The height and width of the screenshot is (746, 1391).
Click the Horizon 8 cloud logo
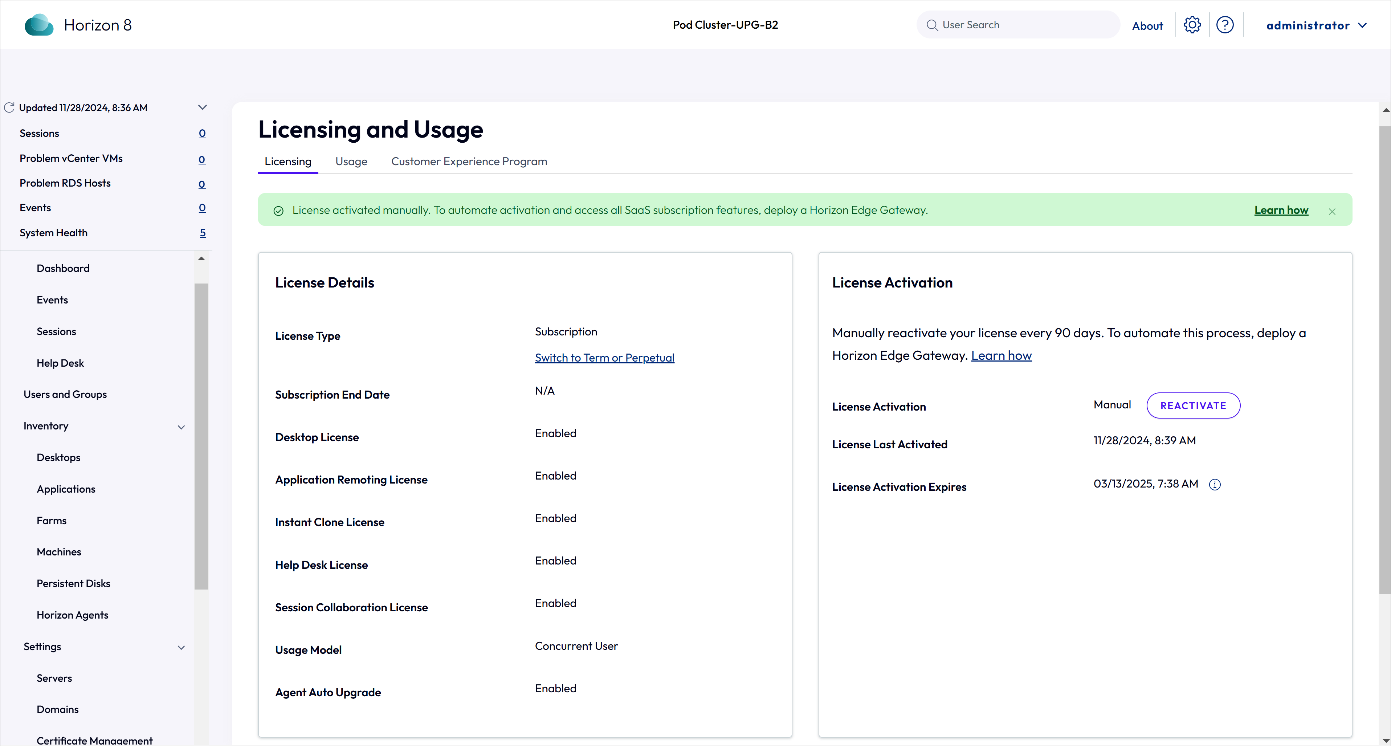(39, 25)
